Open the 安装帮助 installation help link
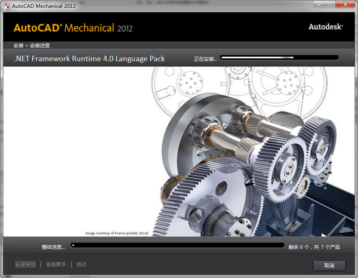The width and height of the screenshot is (358, 278). pos(26,264)
